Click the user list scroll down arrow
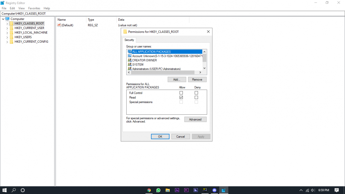Image resolution: width=345 pixels, height=194 pixels. (204, 68)
